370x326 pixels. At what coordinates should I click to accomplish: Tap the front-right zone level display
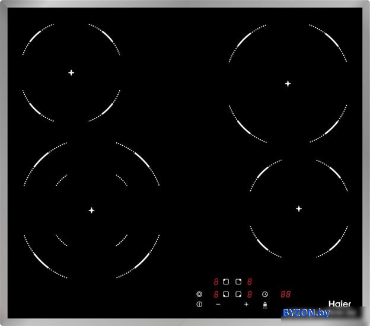point(250,294)
